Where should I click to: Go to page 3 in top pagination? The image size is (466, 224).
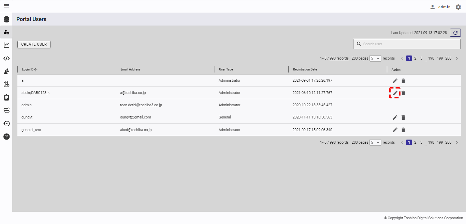click(421, 58)
